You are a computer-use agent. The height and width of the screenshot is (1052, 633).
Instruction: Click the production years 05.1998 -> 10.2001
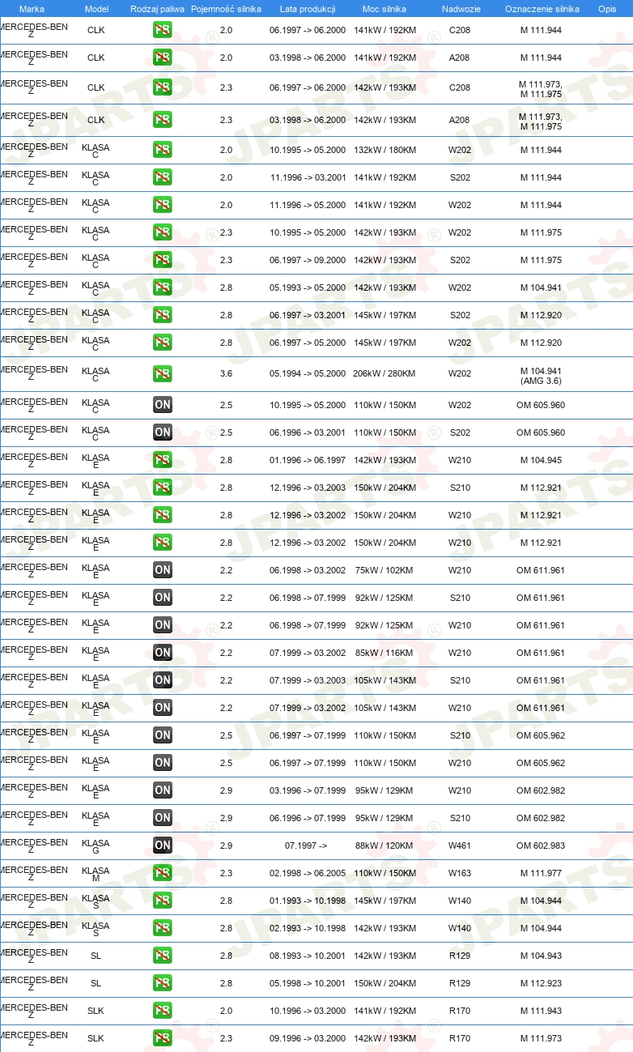(308, 984)
